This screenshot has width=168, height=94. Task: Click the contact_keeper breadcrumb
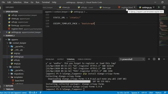(61, 12)
